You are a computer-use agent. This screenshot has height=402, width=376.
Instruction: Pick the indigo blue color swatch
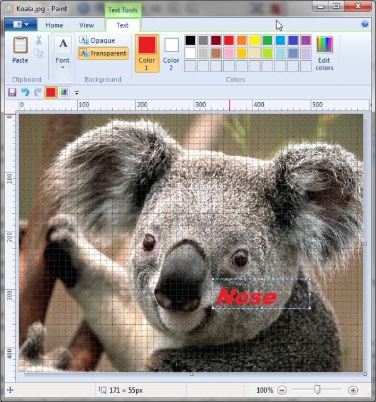(x=293, y=41)
